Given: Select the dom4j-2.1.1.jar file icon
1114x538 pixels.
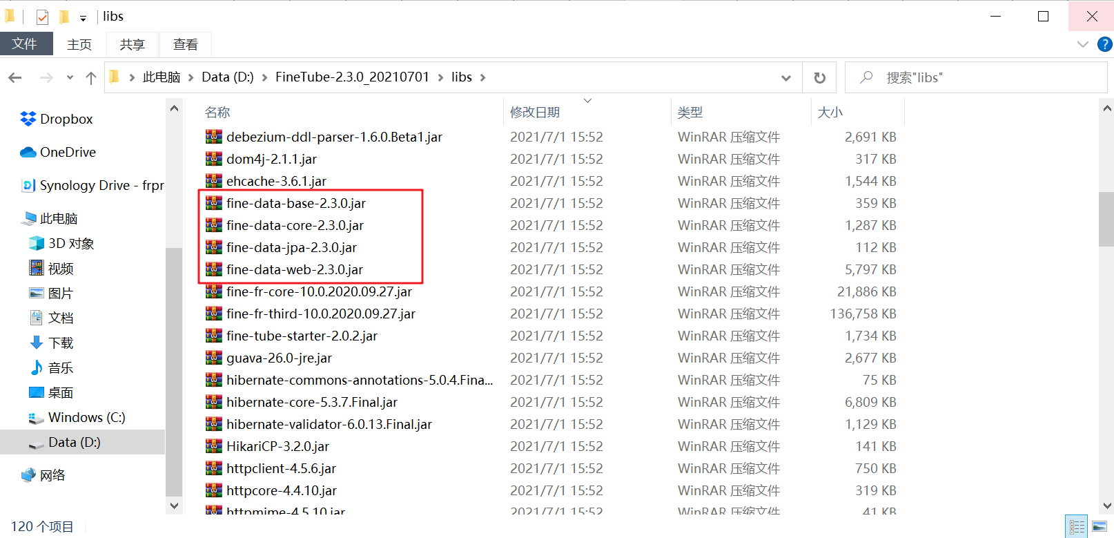Looking at the screenshot, I should (x=214, y=159).
